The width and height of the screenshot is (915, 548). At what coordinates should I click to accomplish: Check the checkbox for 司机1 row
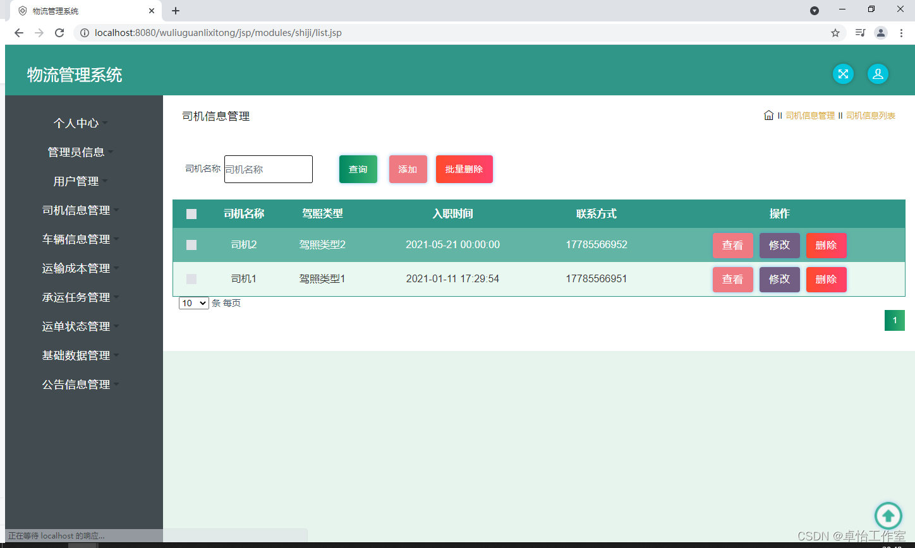[x=191, y=279]
